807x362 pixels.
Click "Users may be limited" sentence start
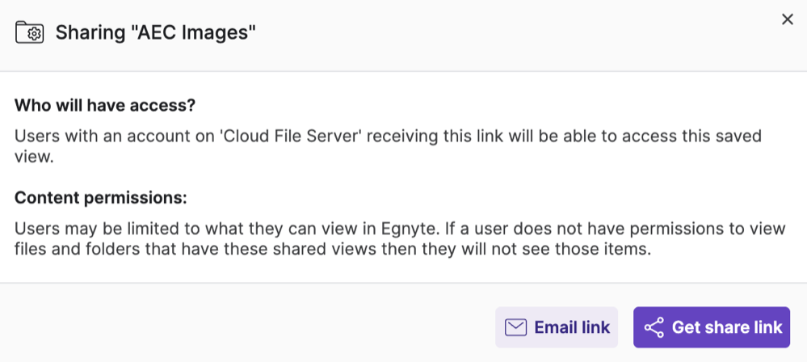81,229
